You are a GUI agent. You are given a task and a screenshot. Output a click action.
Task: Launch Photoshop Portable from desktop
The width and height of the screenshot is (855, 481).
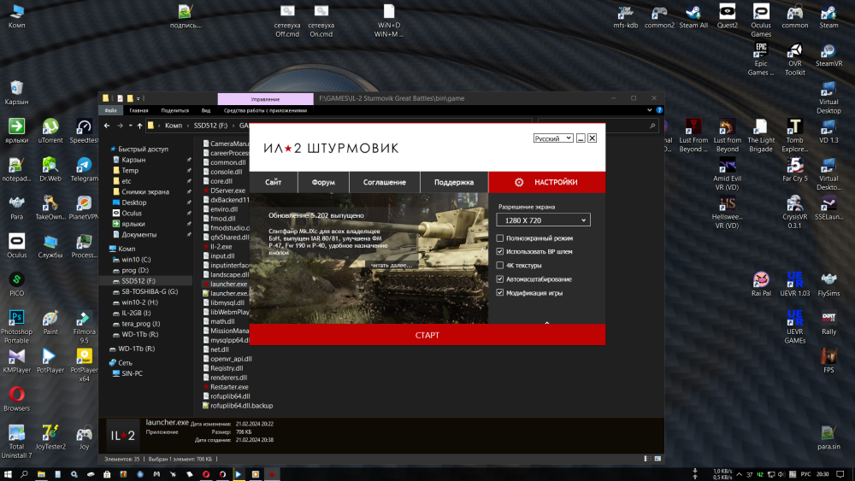click(17, 326)
